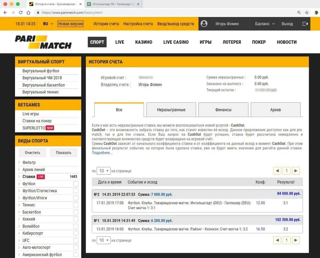The width and height of the screenshot is (320, 258).
Task: Tick the Теннис checkbox
Action: 76,205
